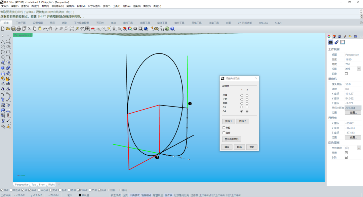This screenshot has width=363, height=197.
Task: Select the Pan hand tool
Action: pos(50,29)
